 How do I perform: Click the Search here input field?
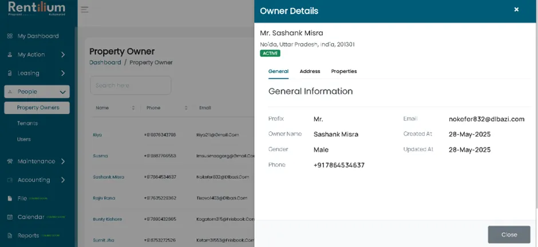pos(130,86)
